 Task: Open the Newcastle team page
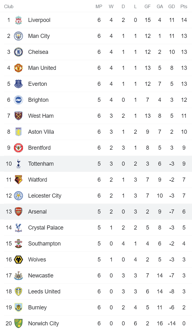[40, 275]
